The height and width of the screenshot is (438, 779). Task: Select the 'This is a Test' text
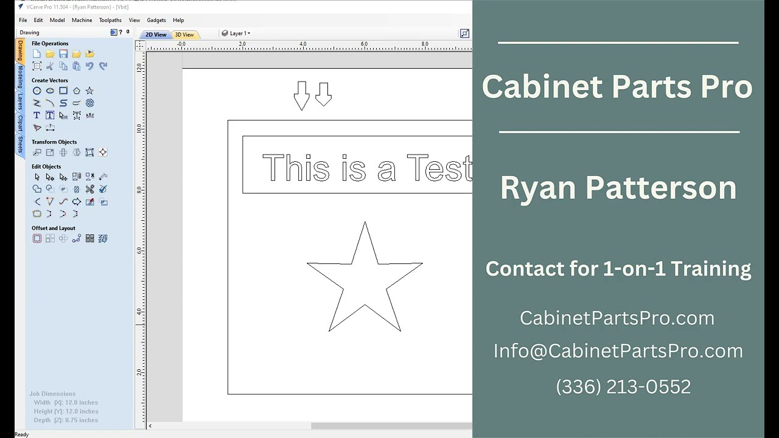(367, 168)
